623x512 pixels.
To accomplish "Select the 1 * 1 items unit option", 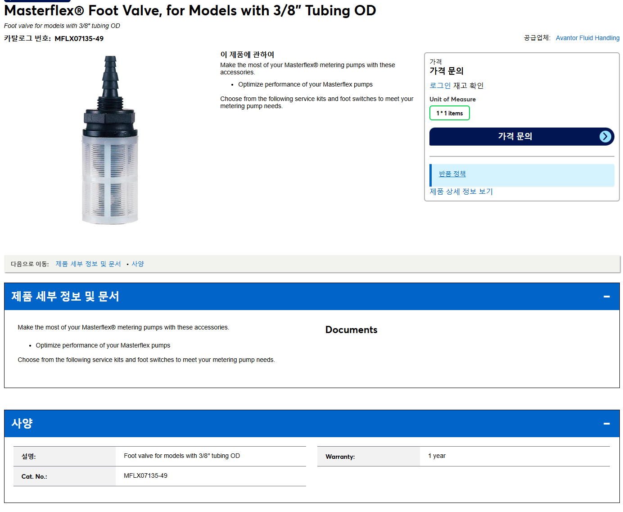I will [x=449, y=113].
